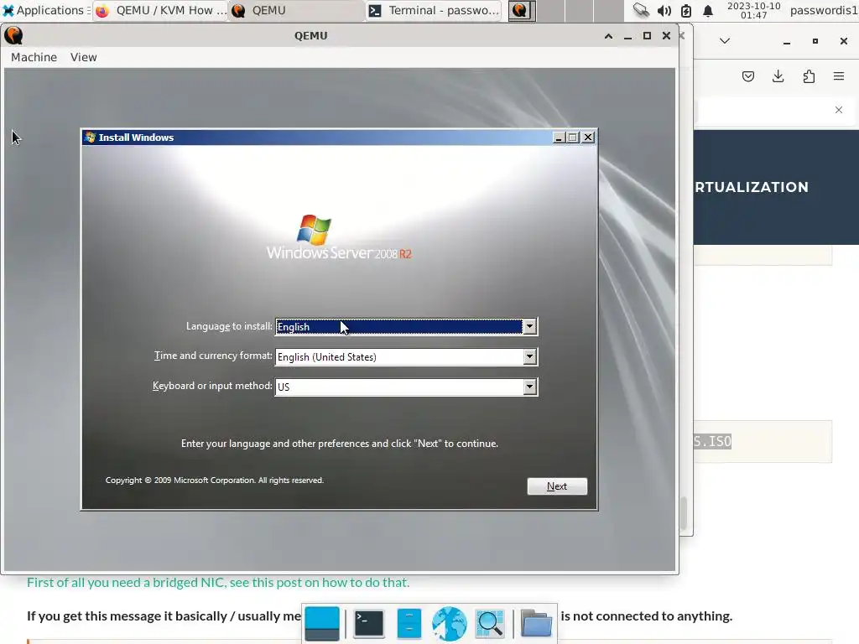Dismiss the Firefox bar with its X icon
The image size is (859, 644).
click(839, 110)
